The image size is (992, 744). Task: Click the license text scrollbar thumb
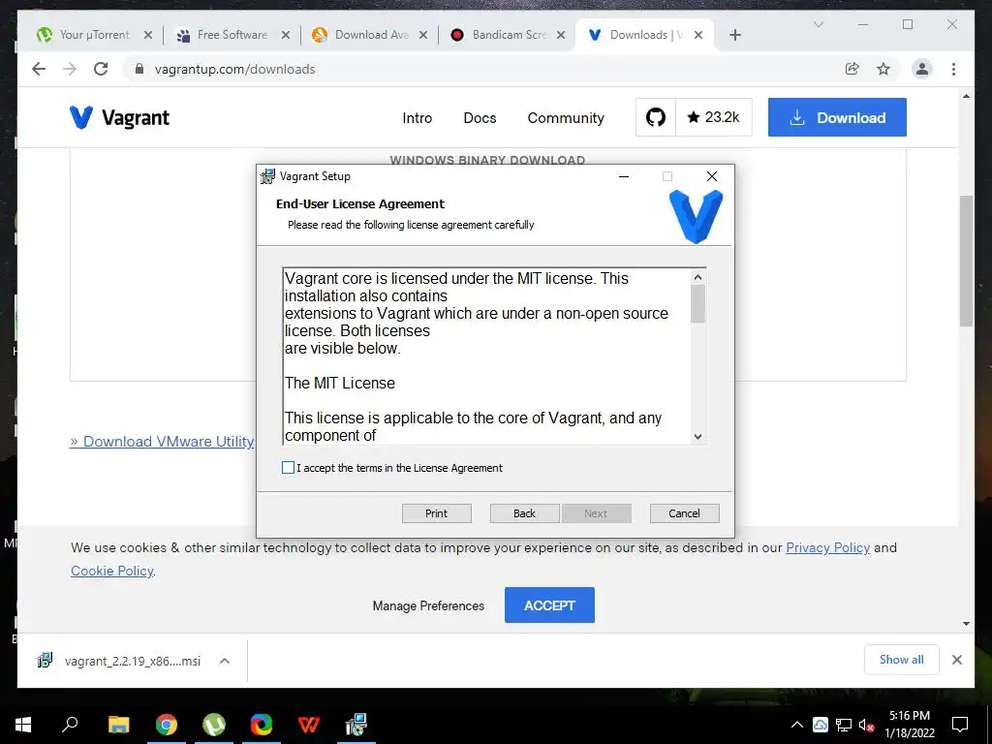pyautogui.click(x=697, y=304)
